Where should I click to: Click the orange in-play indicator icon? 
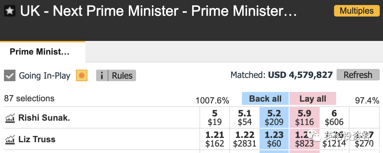point(82,76)
